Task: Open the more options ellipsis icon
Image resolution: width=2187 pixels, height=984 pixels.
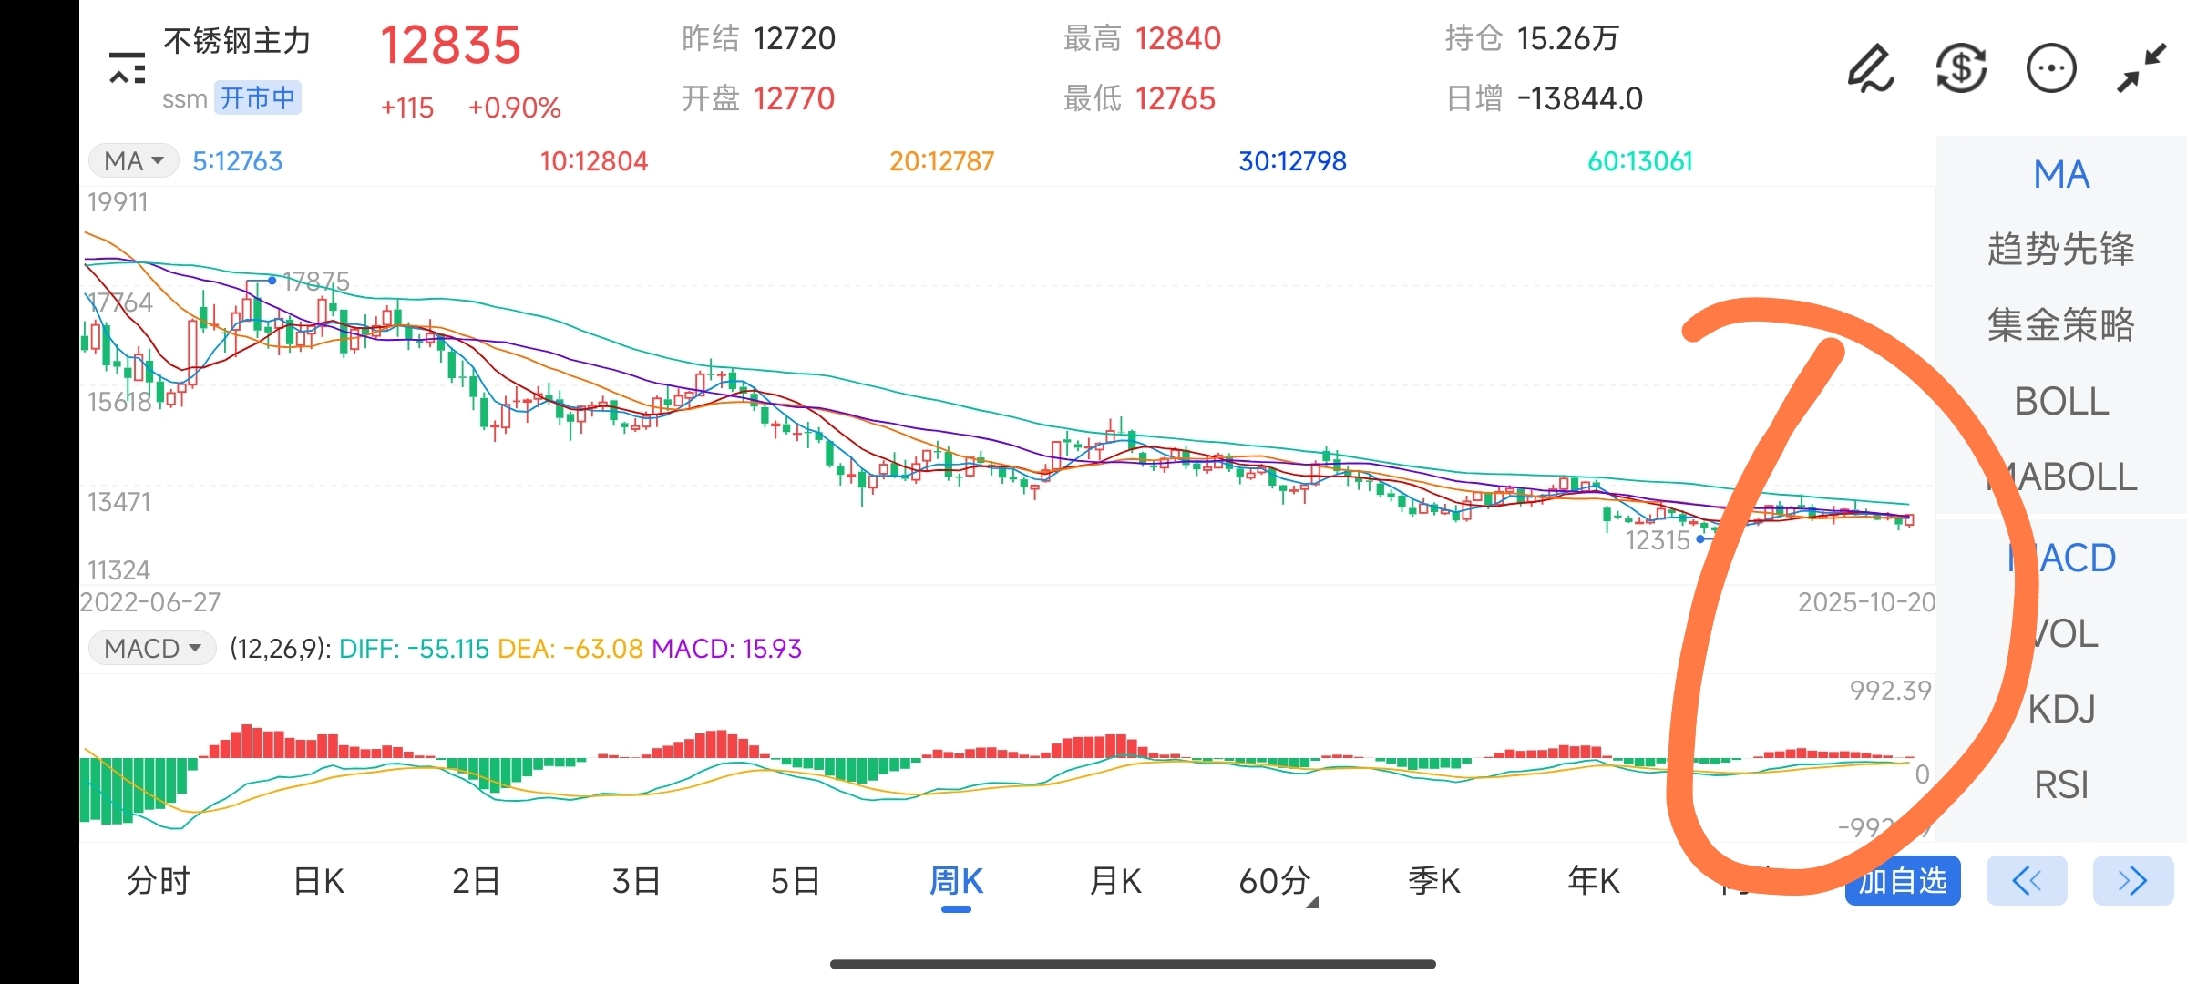Action: click(x=2051, y=68)
